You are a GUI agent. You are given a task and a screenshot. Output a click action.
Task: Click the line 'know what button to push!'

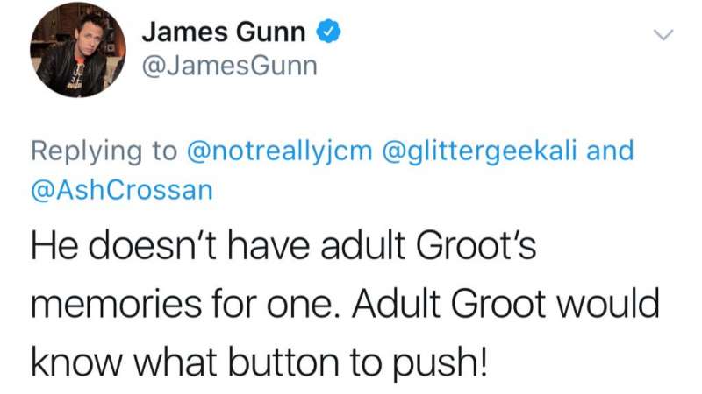(258, 363)
